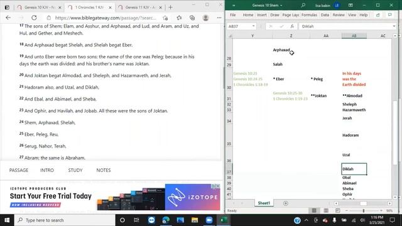Open the STUDY section
This screenshot has height=226, width=402.
click(x=75, y=170)
